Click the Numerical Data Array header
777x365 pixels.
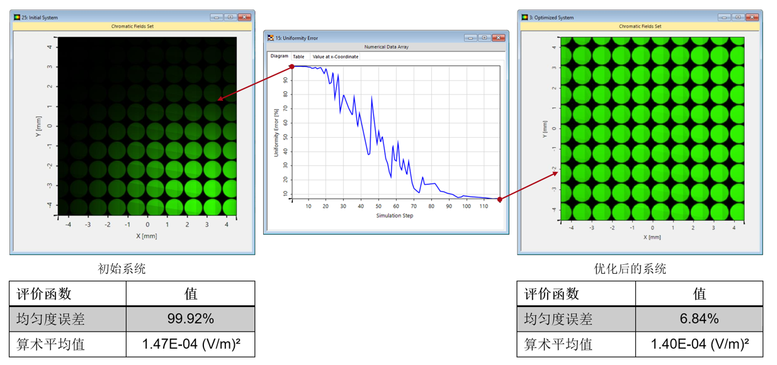pos(386,47)
